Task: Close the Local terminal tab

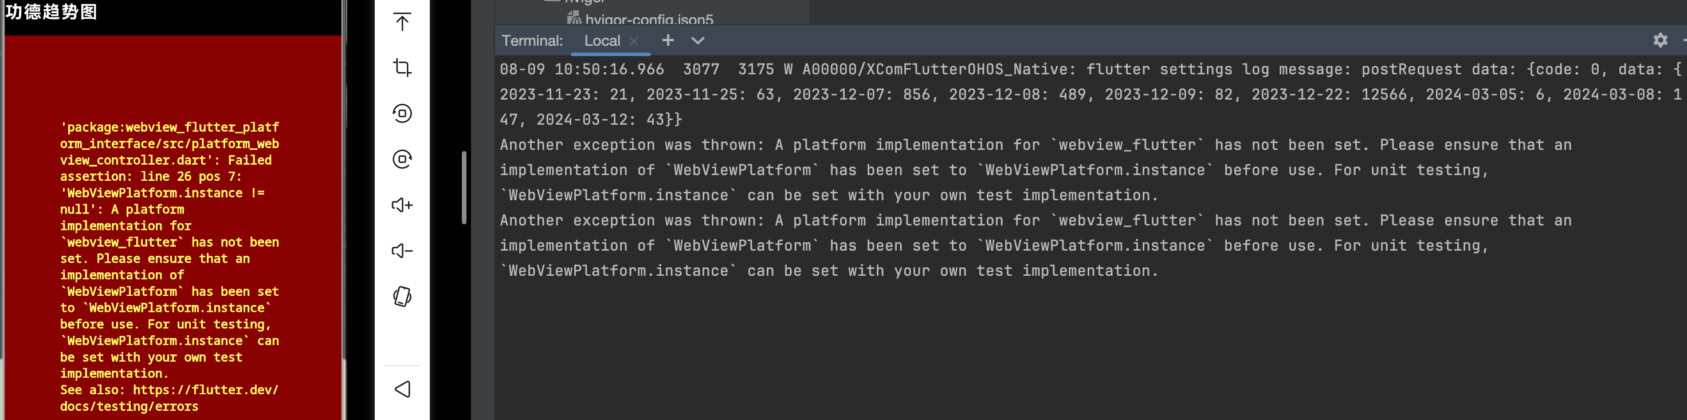Action: click(x=633, y=41)
